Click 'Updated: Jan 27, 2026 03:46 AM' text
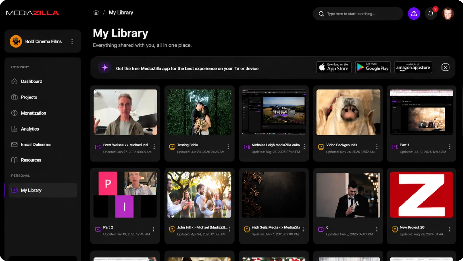 click(127, 152)
